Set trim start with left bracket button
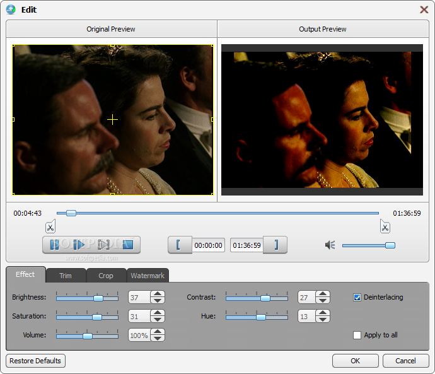 [180, 245]
